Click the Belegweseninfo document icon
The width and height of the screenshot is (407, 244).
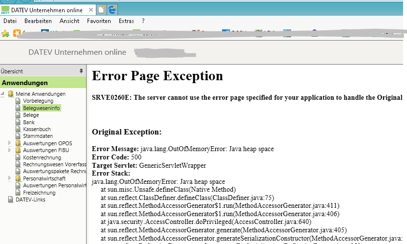18,108
